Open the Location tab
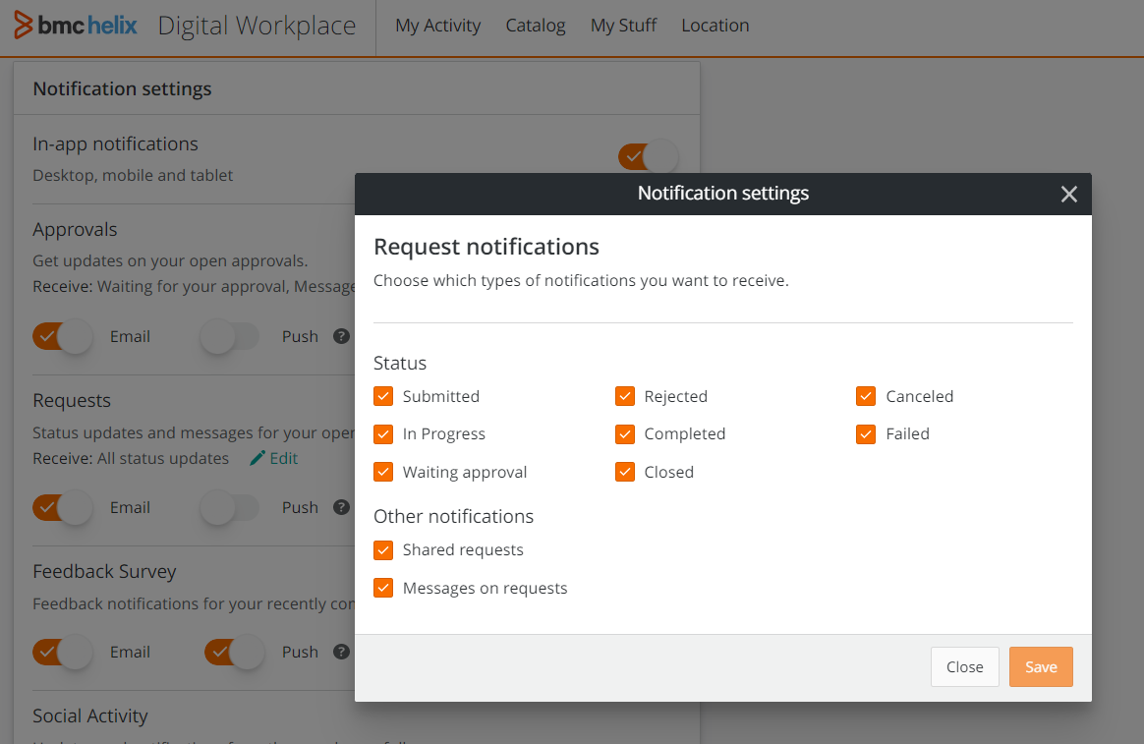This screenshot has width=1144, height=744. [x=715, y=26]
